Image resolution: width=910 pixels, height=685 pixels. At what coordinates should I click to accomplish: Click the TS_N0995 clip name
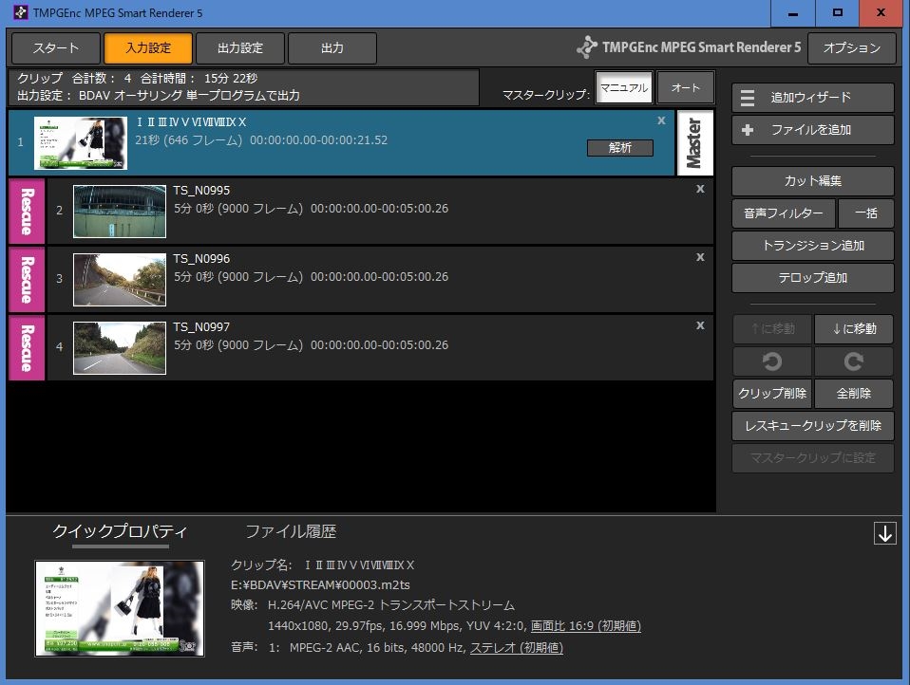[201, 191]
